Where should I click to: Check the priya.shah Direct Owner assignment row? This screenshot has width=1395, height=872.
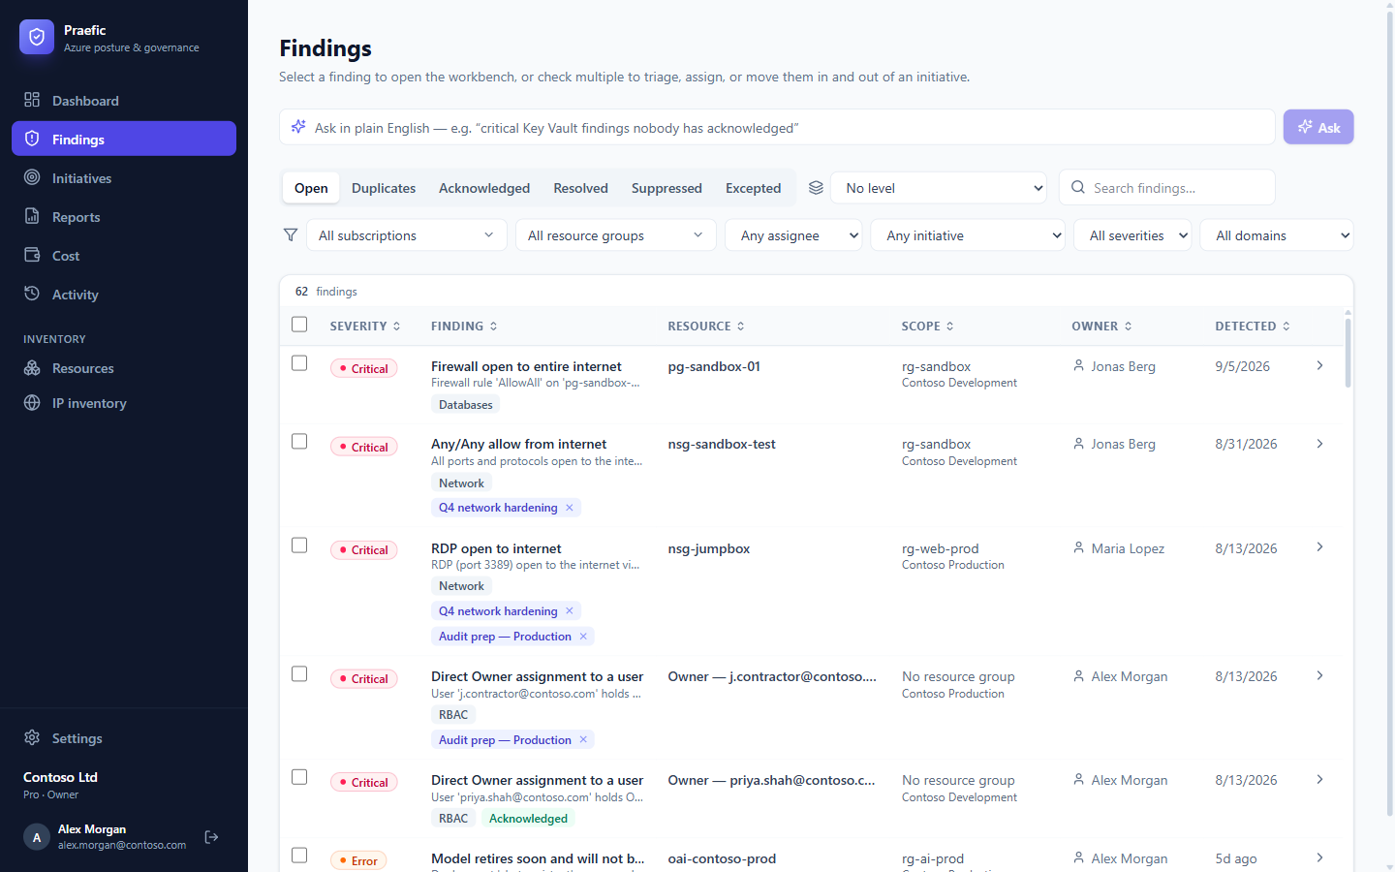pyautogui.click(x=299, y=777)
